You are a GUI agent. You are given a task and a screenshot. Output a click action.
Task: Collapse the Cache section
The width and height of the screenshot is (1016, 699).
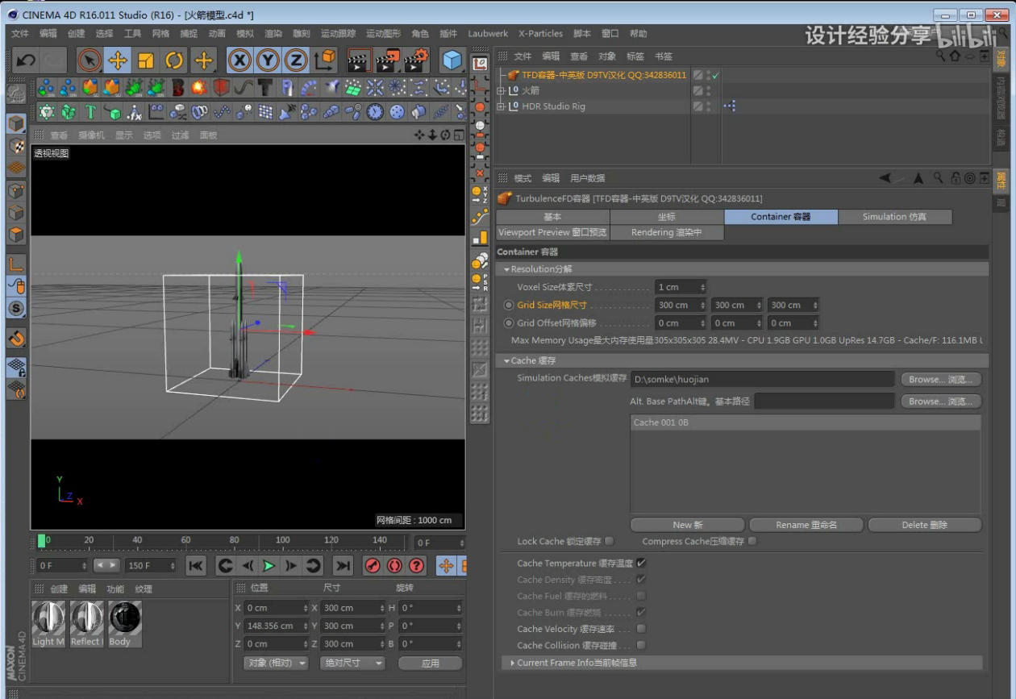507,361
